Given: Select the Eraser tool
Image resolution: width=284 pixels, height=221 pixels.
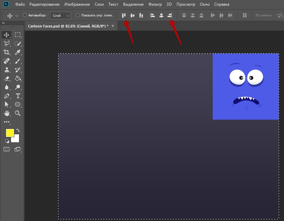Looking at the screenshot, I should pyautogui.click(x=7, y=78).
